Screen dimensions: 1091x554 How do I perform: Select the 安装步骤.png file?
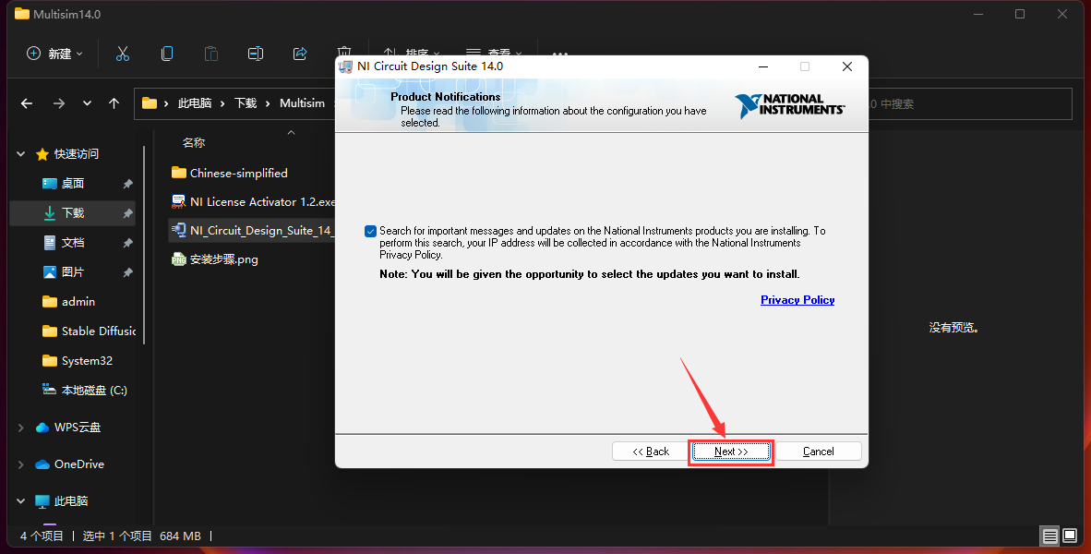click(215, 259)
